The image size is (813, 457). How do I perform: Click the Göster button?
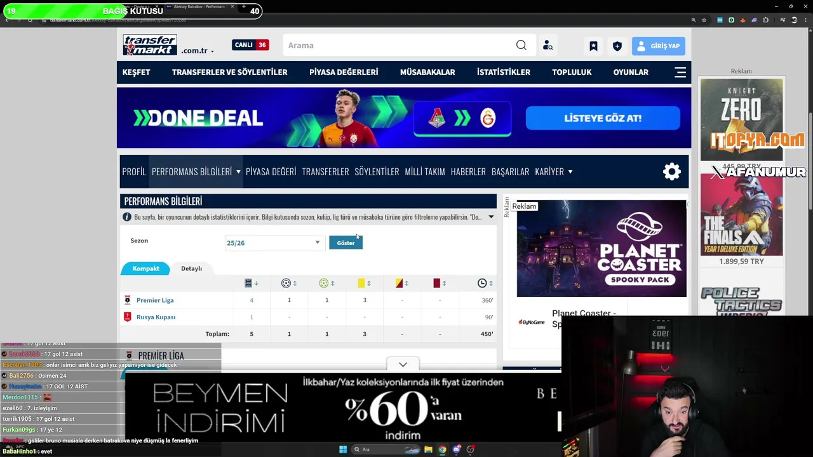coord(346,242)
